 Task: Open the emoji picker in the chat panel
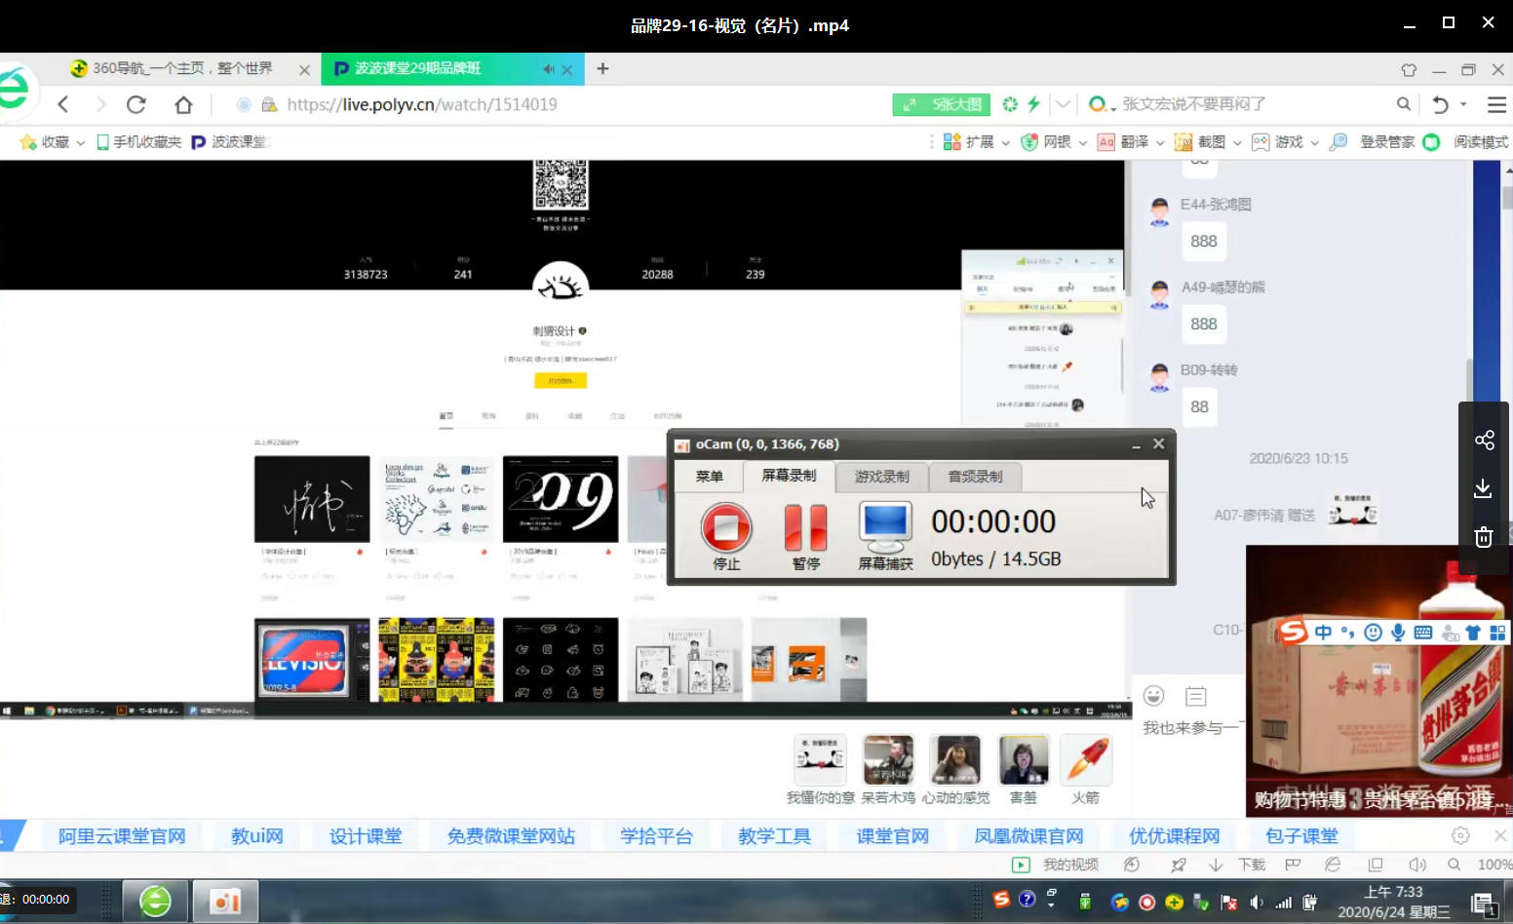coord(1153,695)
